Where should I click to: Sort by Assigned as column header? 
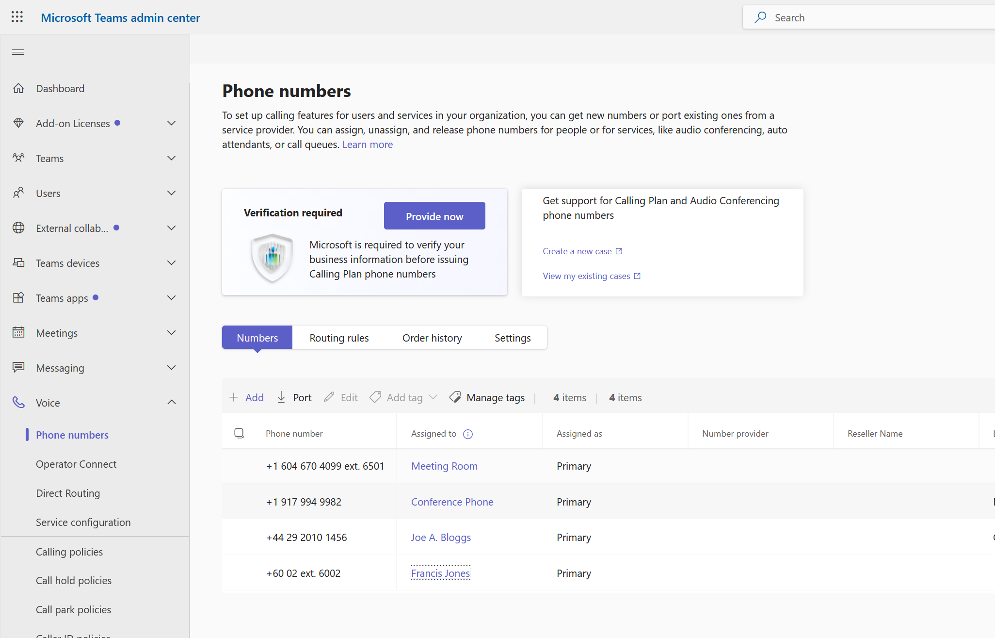click(x=579, y=433)
